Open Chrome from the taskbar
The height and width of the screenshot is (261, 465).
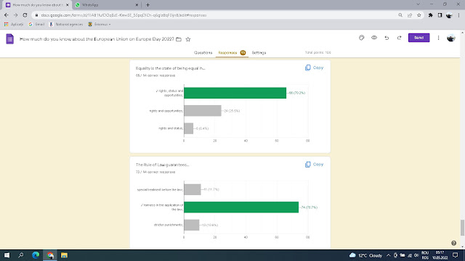50,255
